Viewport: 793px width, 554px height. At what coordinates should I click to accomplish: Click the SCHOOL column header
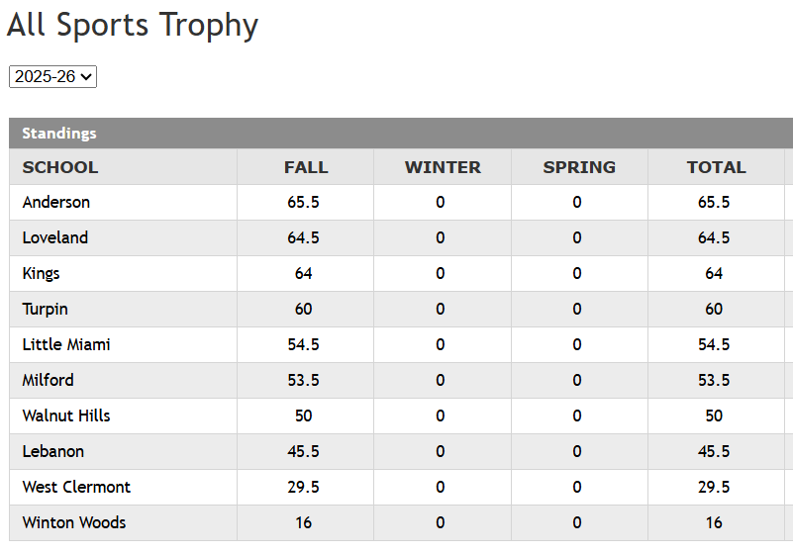(x=60, y=167)
